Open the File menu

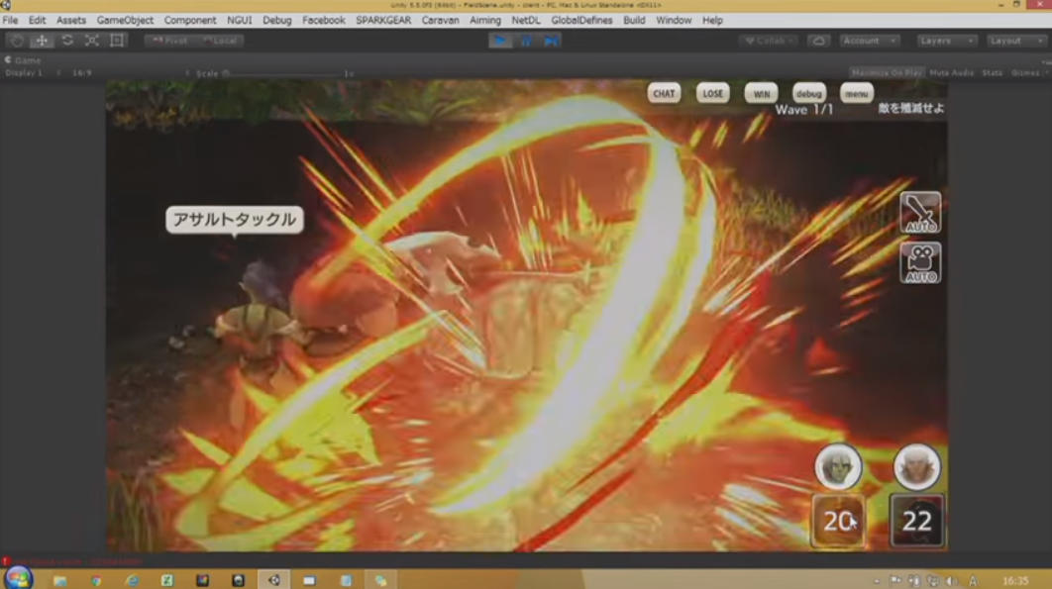click(x=10, y=20)
